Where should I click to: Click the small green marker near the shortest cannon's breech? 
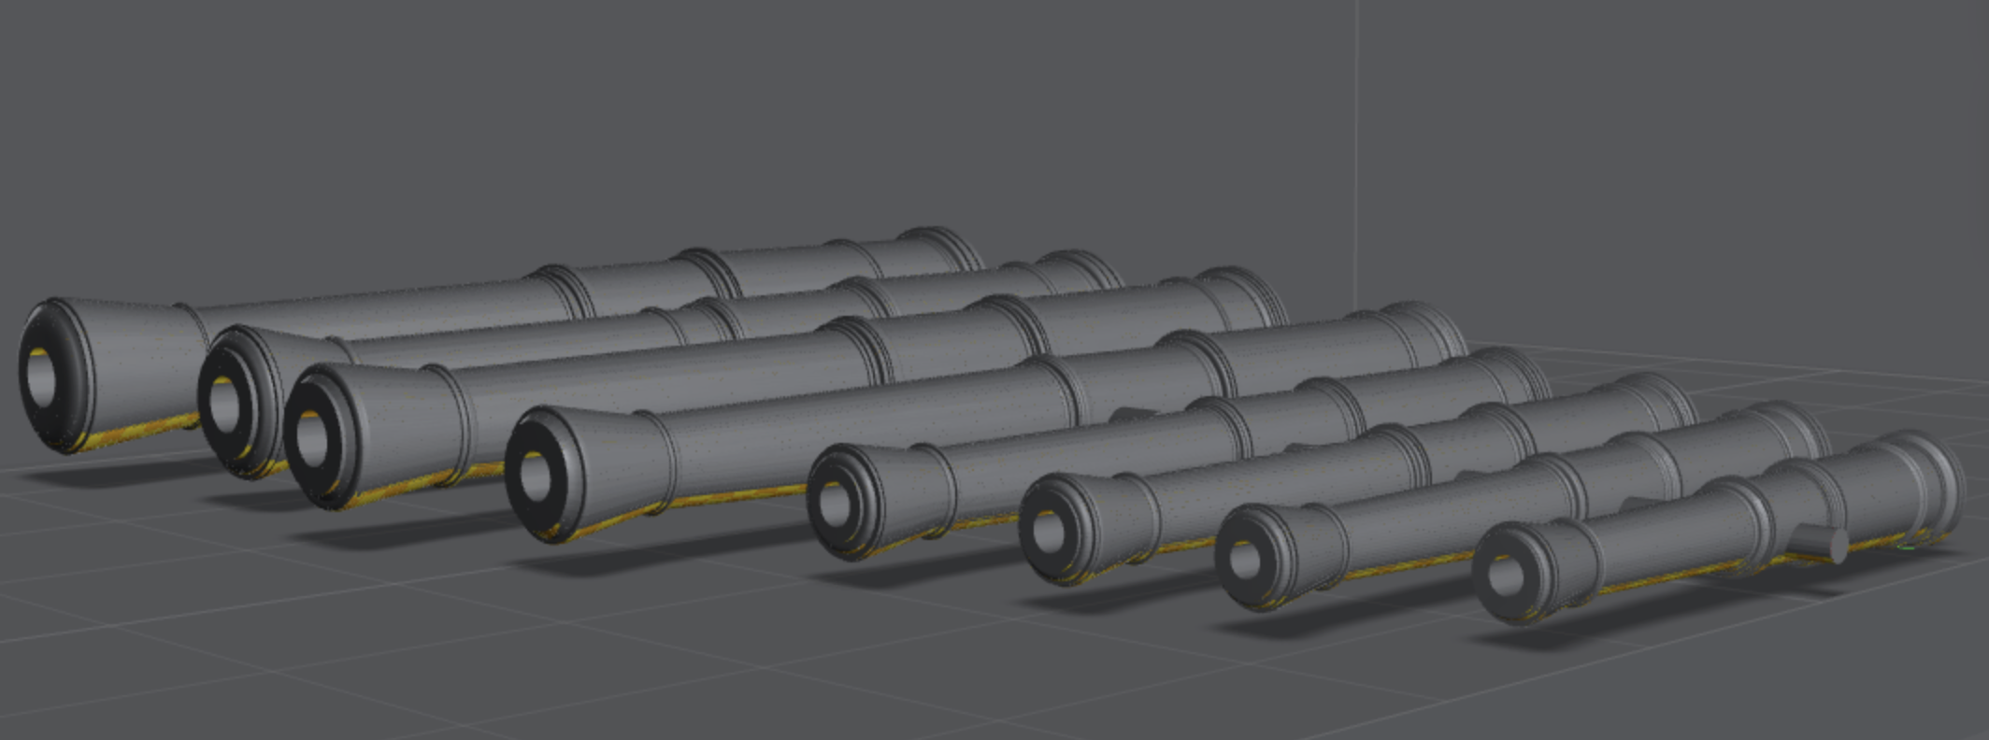(x=1907, y=547)
